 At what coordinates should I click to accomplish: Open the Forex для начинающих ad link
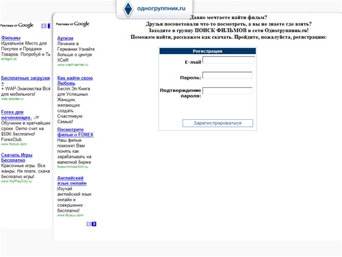click(x=16, y=114)
